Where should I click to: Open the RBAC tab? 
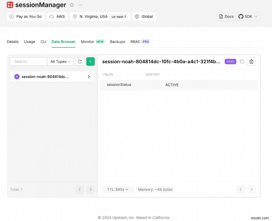pos(140,42)
